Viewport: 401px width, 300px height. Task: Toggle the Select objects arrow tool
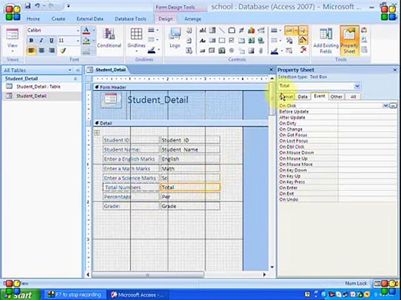coord(303,30)
